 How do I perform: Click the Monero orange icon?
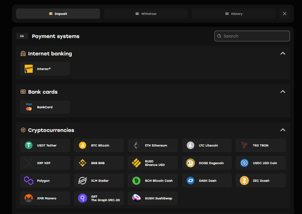click(29, 198)
